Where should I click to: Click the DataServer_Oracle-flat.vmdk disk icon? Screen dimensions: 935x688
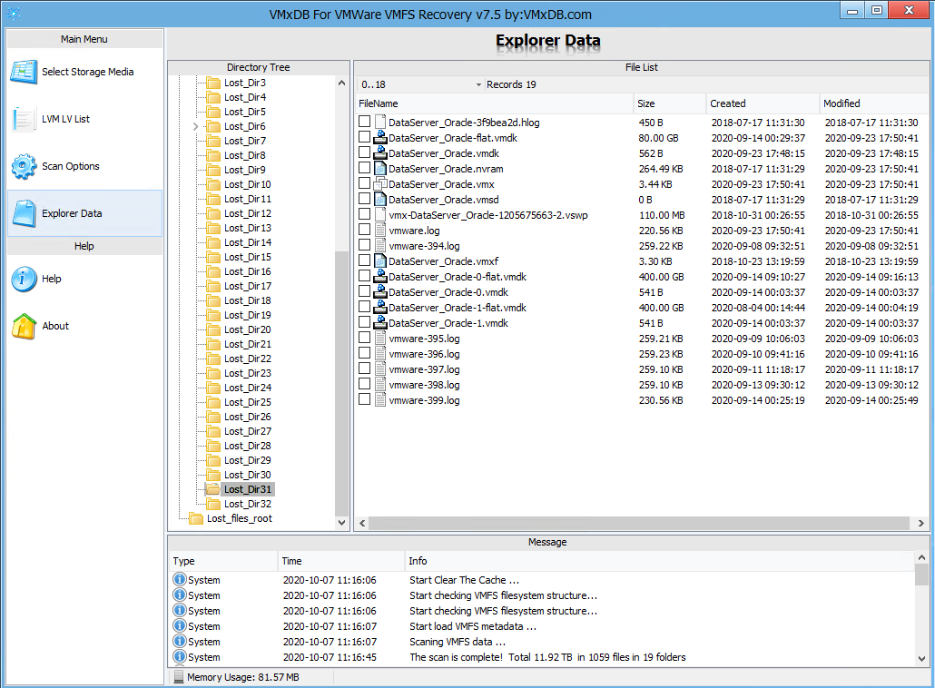(x=379, y=138)
